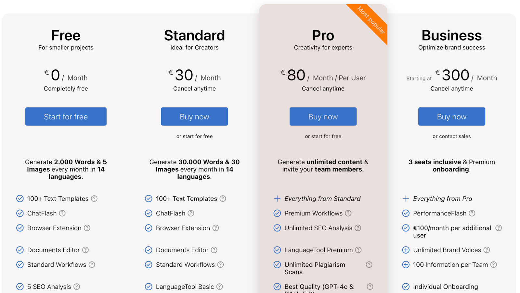Expand Unlimited Brand Voices plus circle
The height and width of the screenshot is (293, 520).
[x=406, y=250]
